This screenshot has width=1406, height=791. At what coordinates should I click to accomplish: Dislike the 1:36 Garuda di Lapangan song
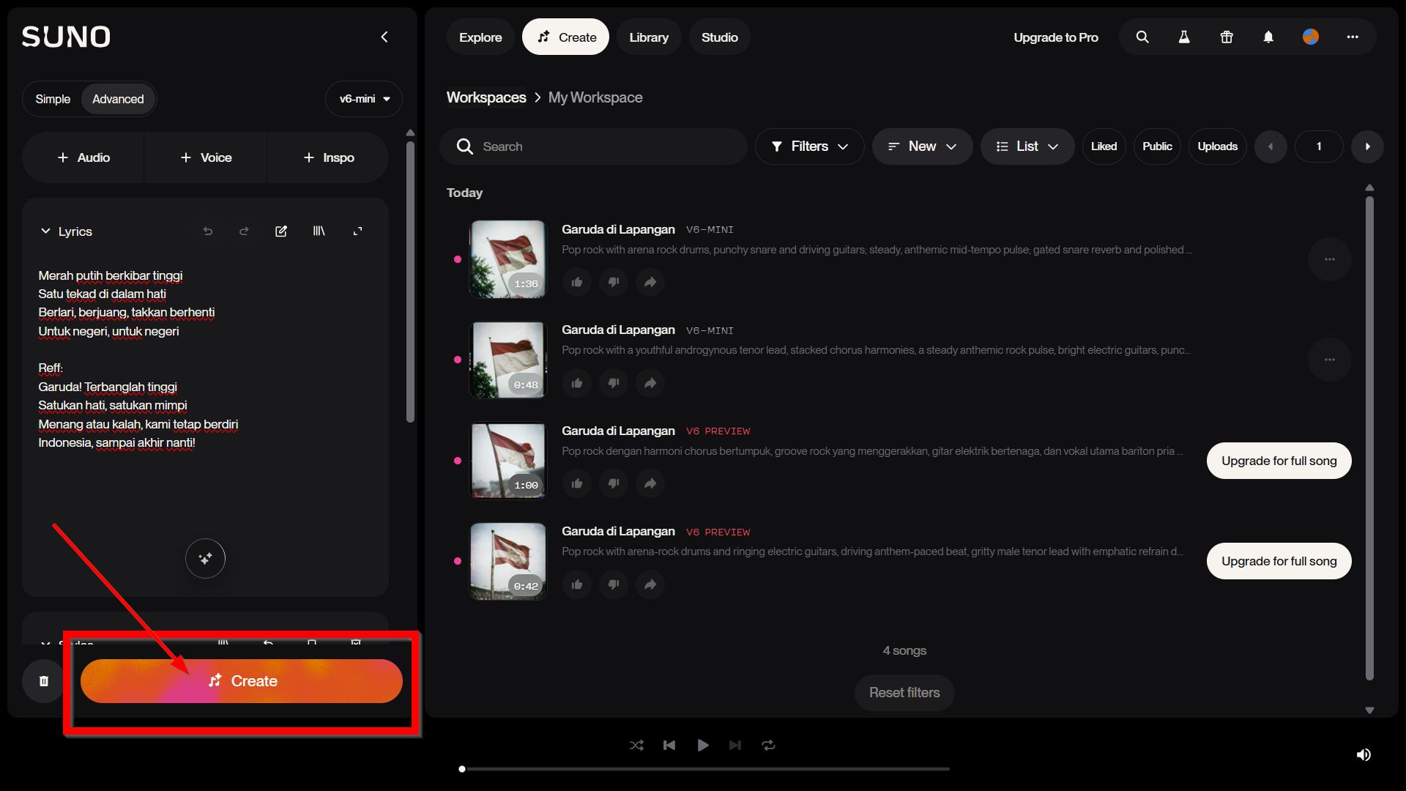pyautogui.click(x=614, y=282)
